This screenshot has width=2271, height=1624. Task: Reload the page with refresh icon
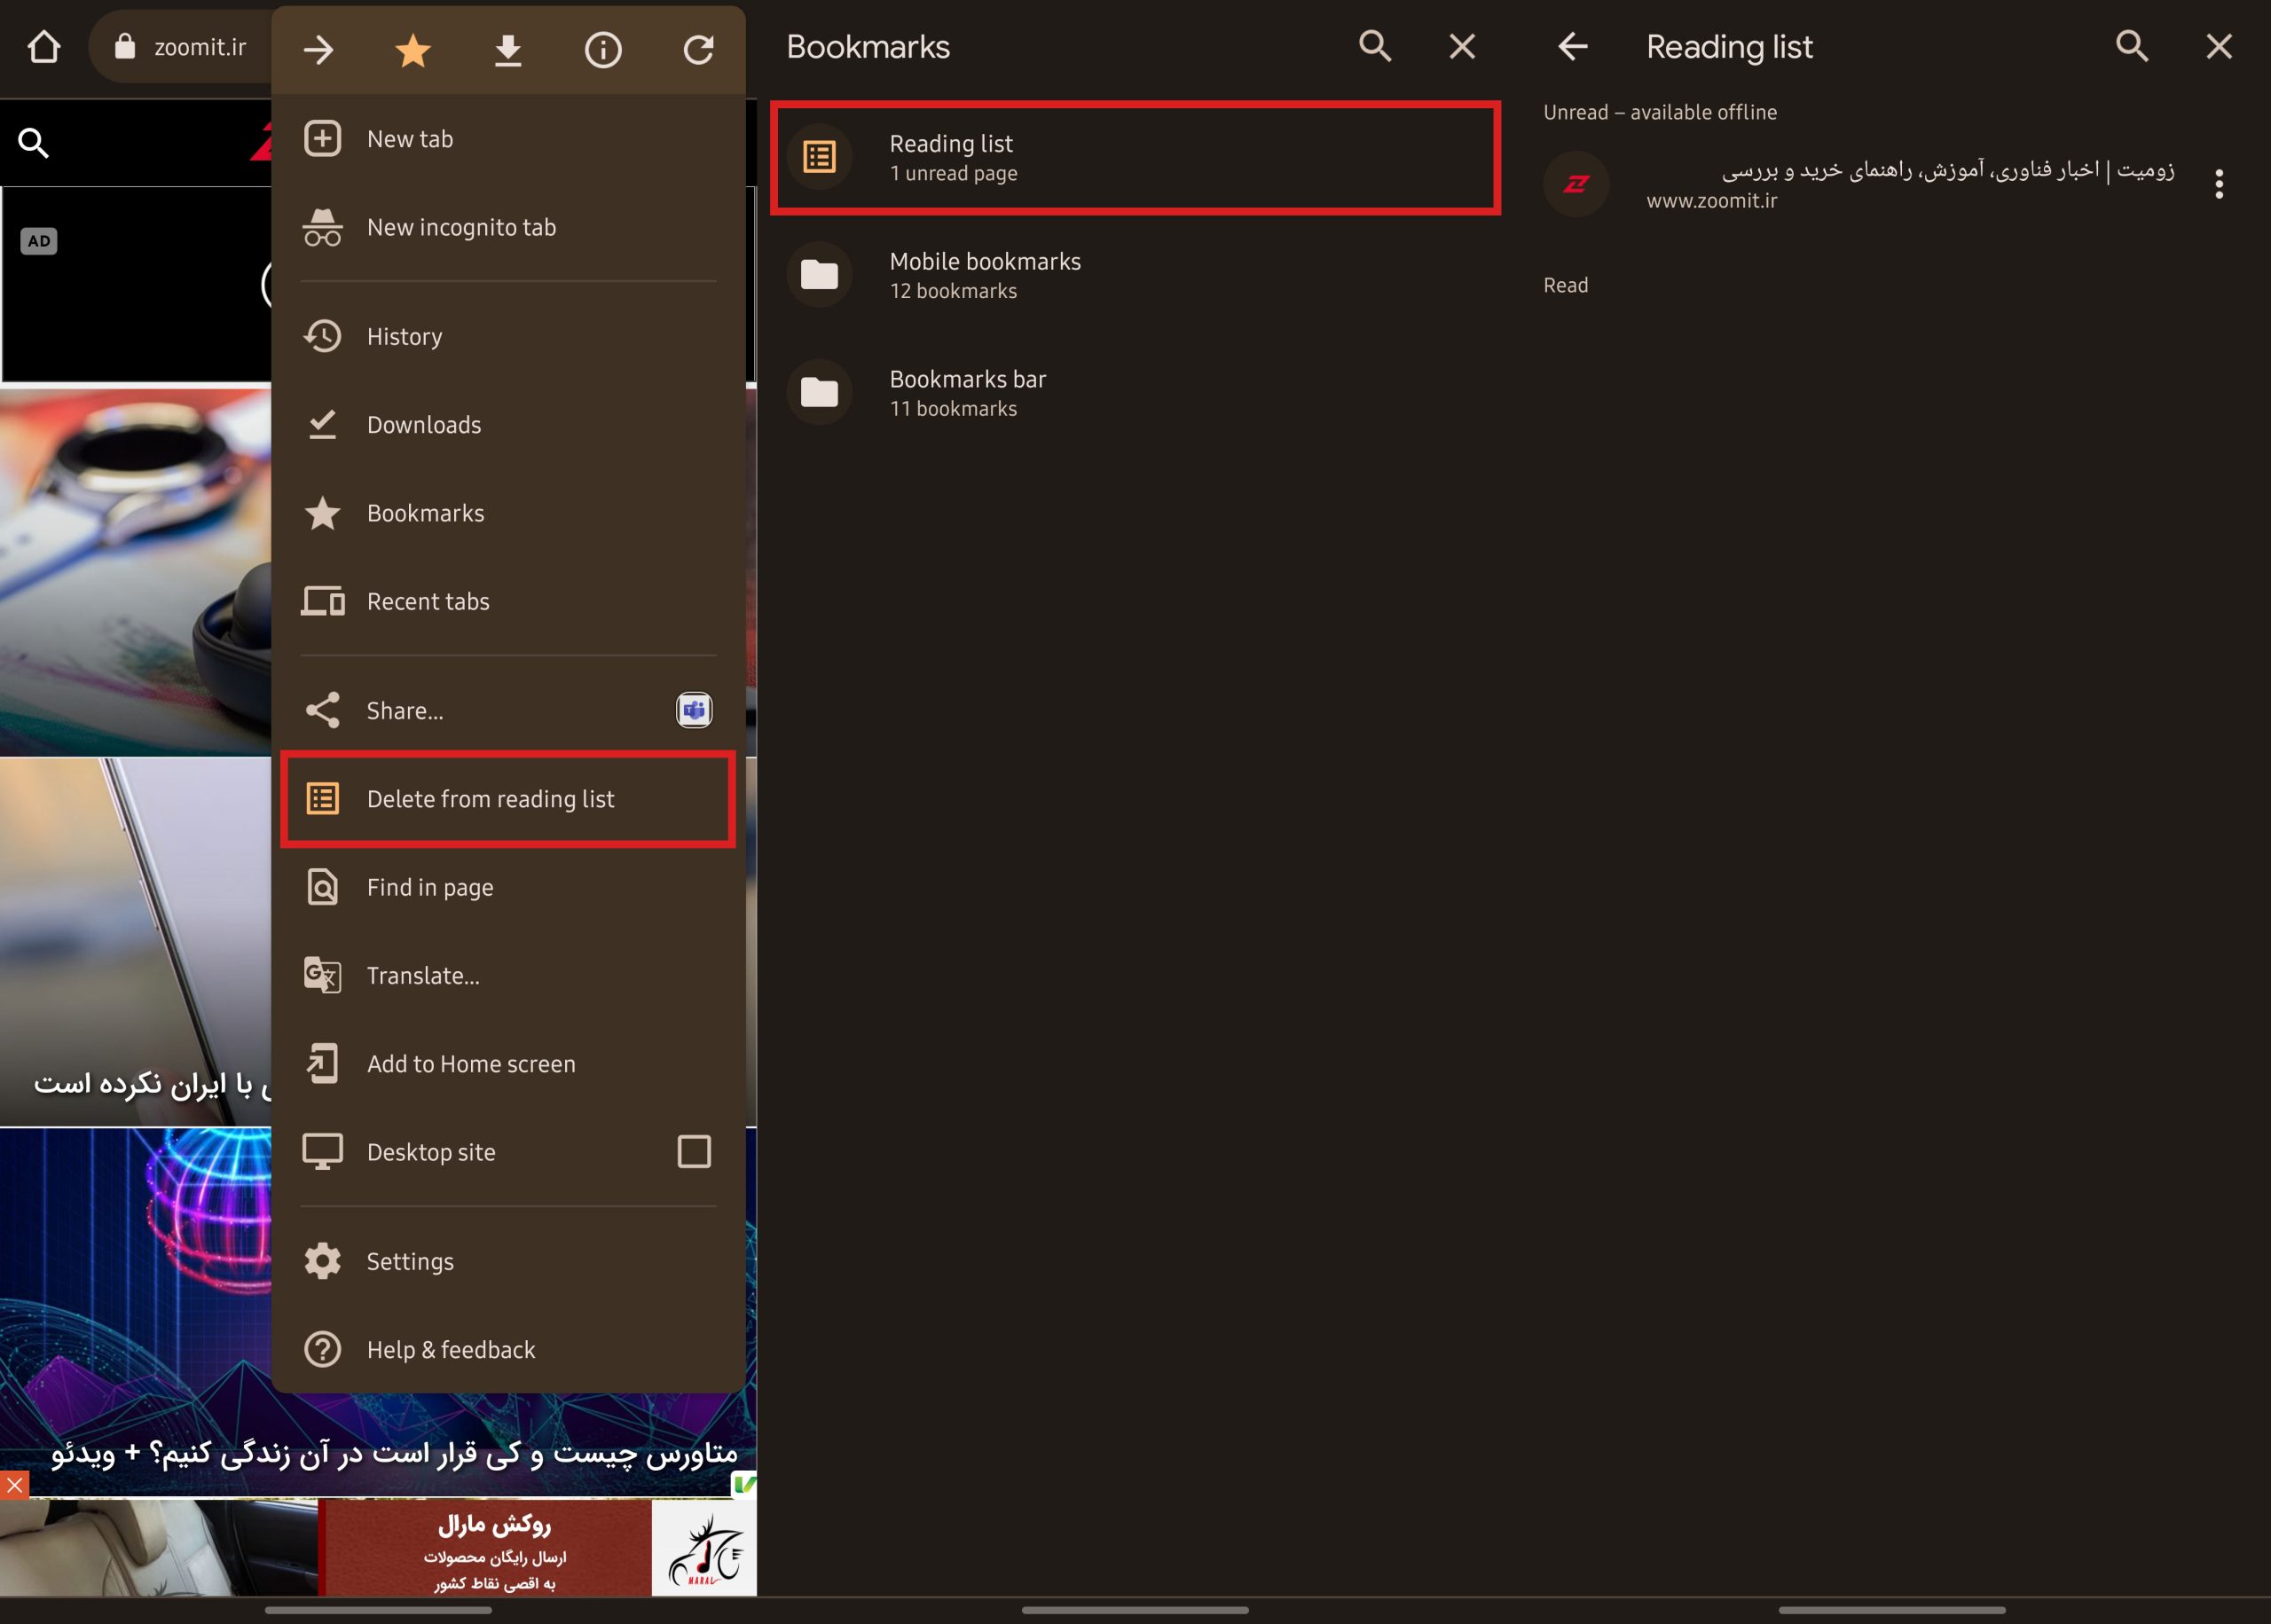pos(698,49)
